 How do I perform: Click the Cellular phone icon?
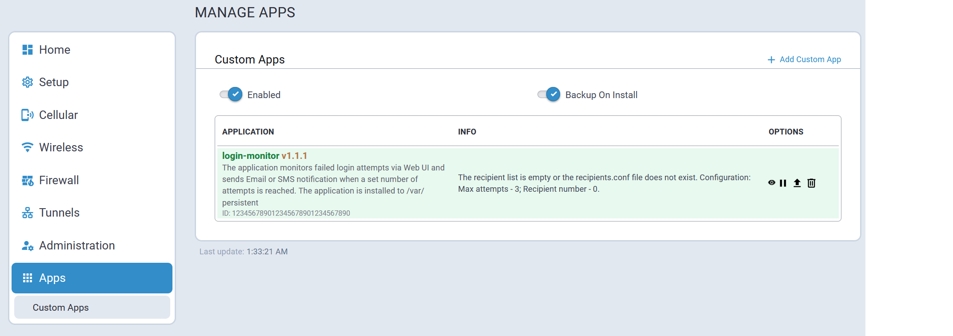click(28, 115)
